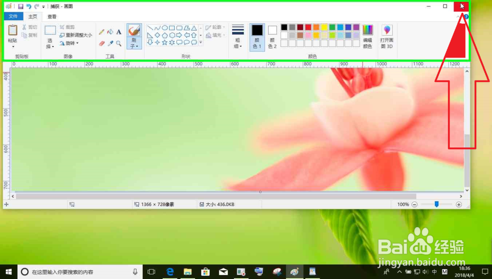Screen dimensions: 492x279
Task: Select the Eraser tool
Action: [102, 43]
